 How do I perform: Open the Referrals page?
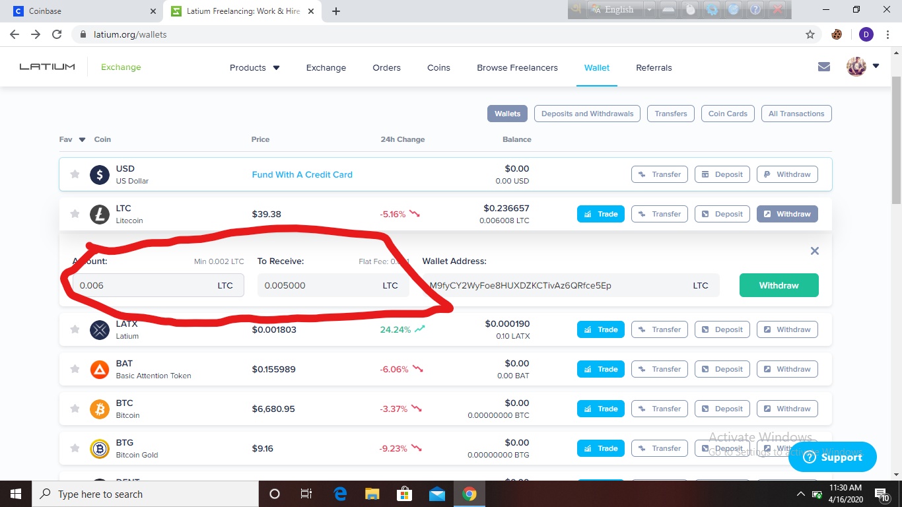[x=654, y=67]
